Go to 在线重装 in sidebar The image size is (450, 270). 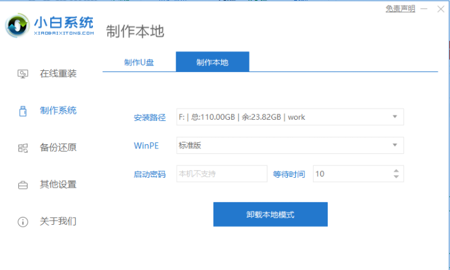coord(58,74)
